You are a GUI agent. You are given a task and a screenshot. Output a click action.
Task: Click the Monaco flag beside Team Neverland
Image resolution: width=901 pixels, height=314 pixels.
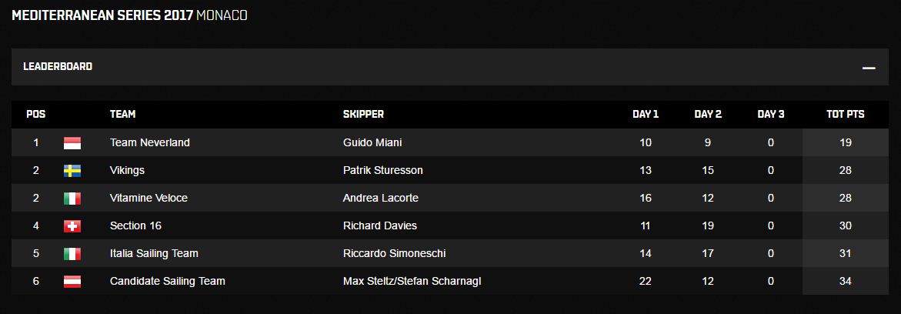click(x=72, y=142)
